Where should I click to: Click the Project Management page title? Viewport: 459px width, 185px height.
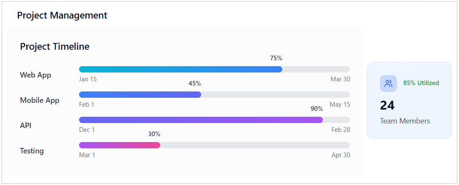pyautogui.click(x=62, y=16)
